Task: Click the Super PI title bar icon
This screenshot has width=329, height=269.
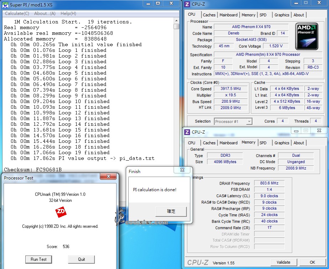Action: [5, 5]
